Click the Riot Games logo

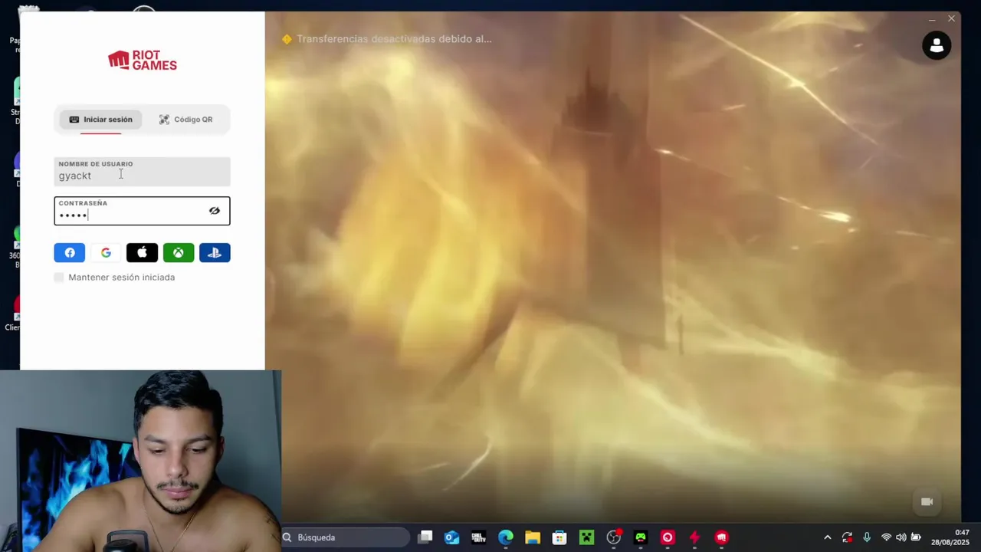[143, 61]
